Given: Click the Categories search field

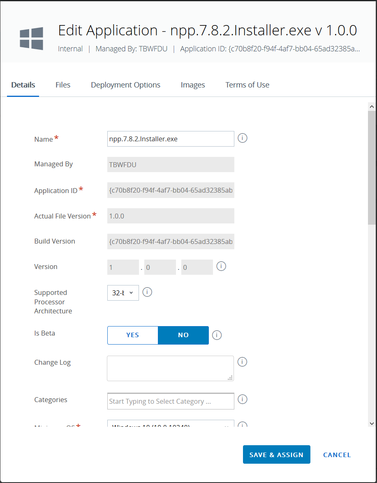Looking at the screenshot, I should [171, 401].
